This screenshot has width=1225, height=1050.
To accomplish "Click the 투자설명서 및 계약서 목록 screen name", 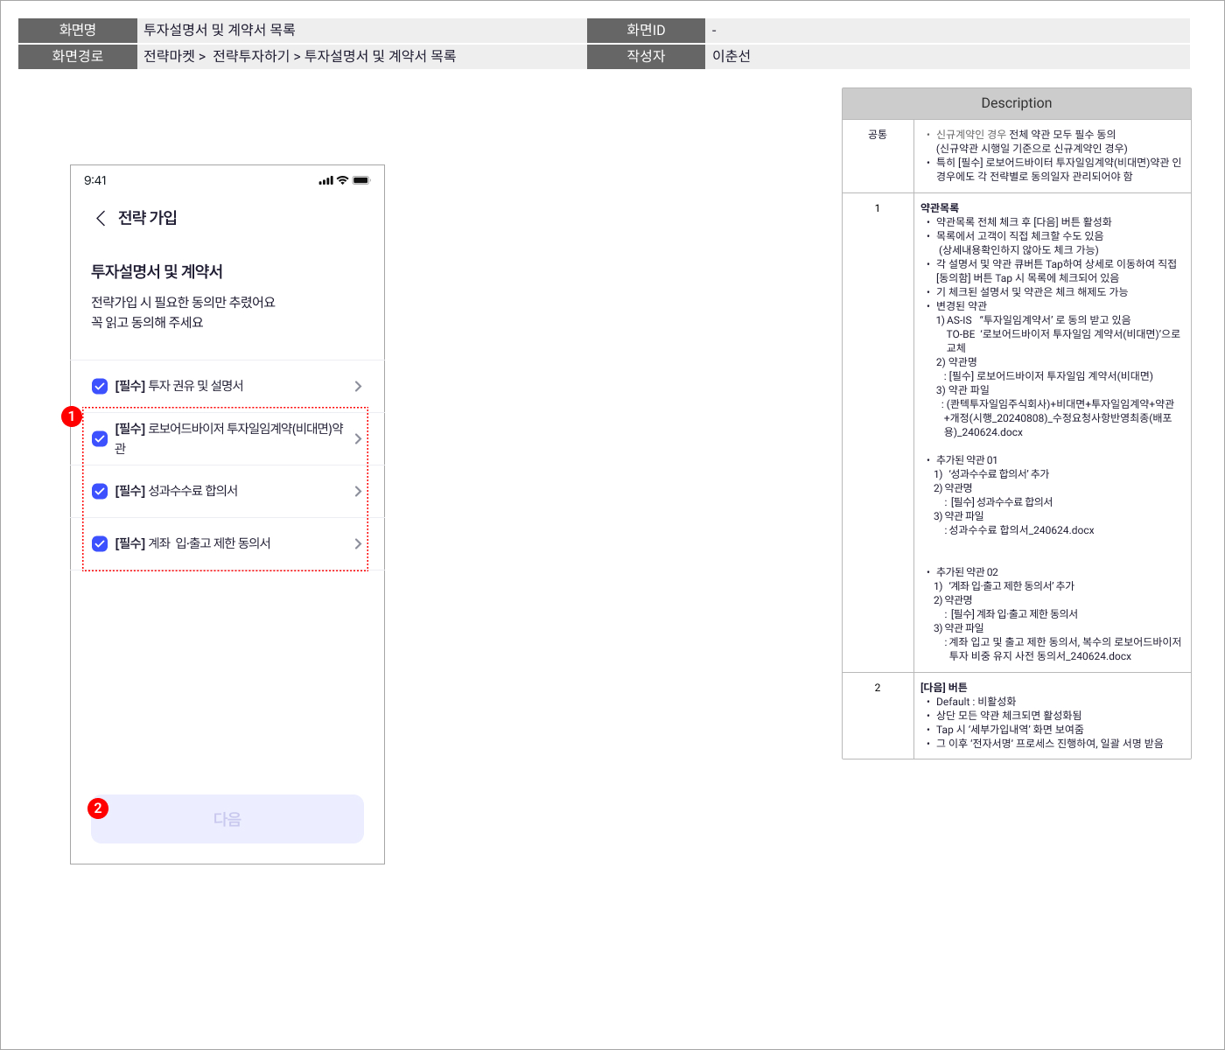I will 220,30.
